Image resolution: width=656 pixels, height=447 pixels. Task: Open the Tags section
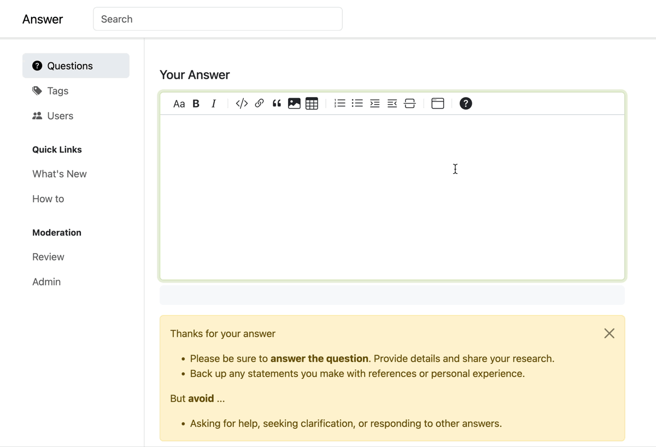pos(56,91)
